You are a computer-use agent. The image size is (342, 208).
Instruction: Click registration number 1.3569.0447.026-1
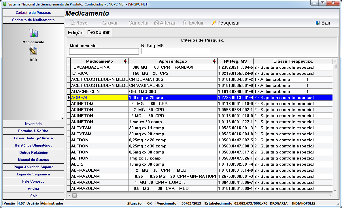(x=236, y=158)
